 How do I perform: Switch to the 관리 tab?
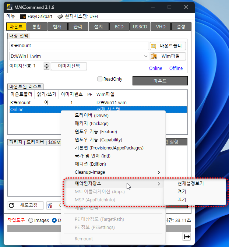(x=78, y=27)
